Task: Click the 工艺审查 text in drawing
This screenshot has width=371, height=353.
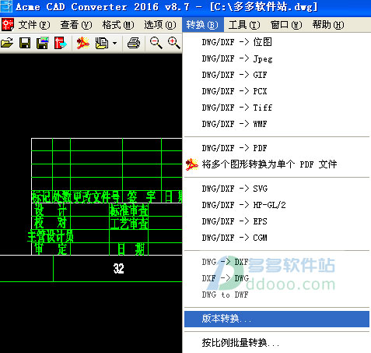Action: tap(129, 224)
